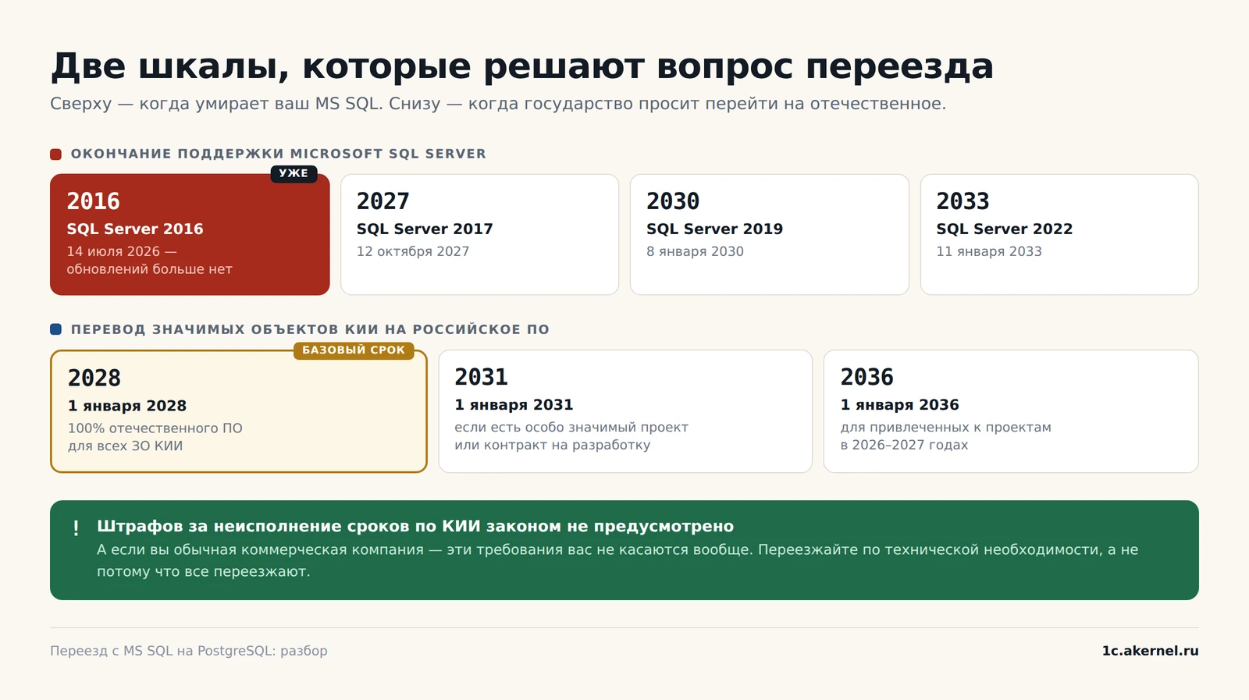Click the SQL Server 2017 label
The width and height of the screenshot is (1249, 700).
tap(425, 229)
